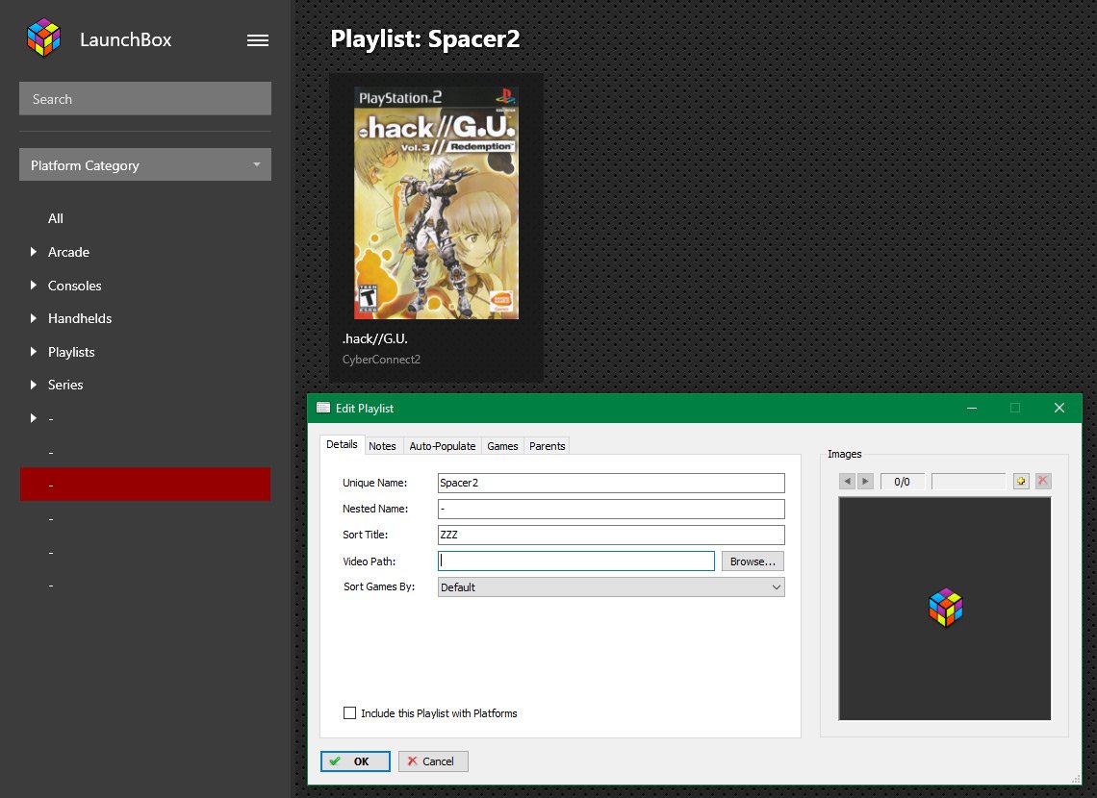Select the Consoles label
Viewport: 1097px width, 798px height.
(x=74, y=286)
